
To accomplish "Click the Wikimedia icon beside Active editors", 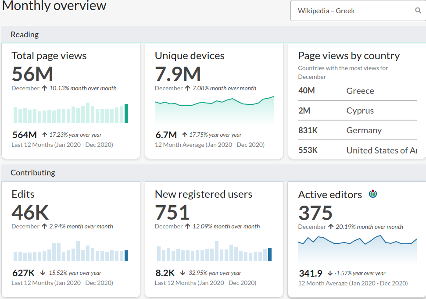I will pyautogui.click(x=373, y=194).
